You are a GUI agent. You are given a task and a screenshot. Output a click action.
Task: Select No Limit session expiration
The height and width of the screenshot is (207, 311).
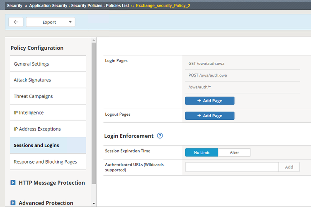202,152
